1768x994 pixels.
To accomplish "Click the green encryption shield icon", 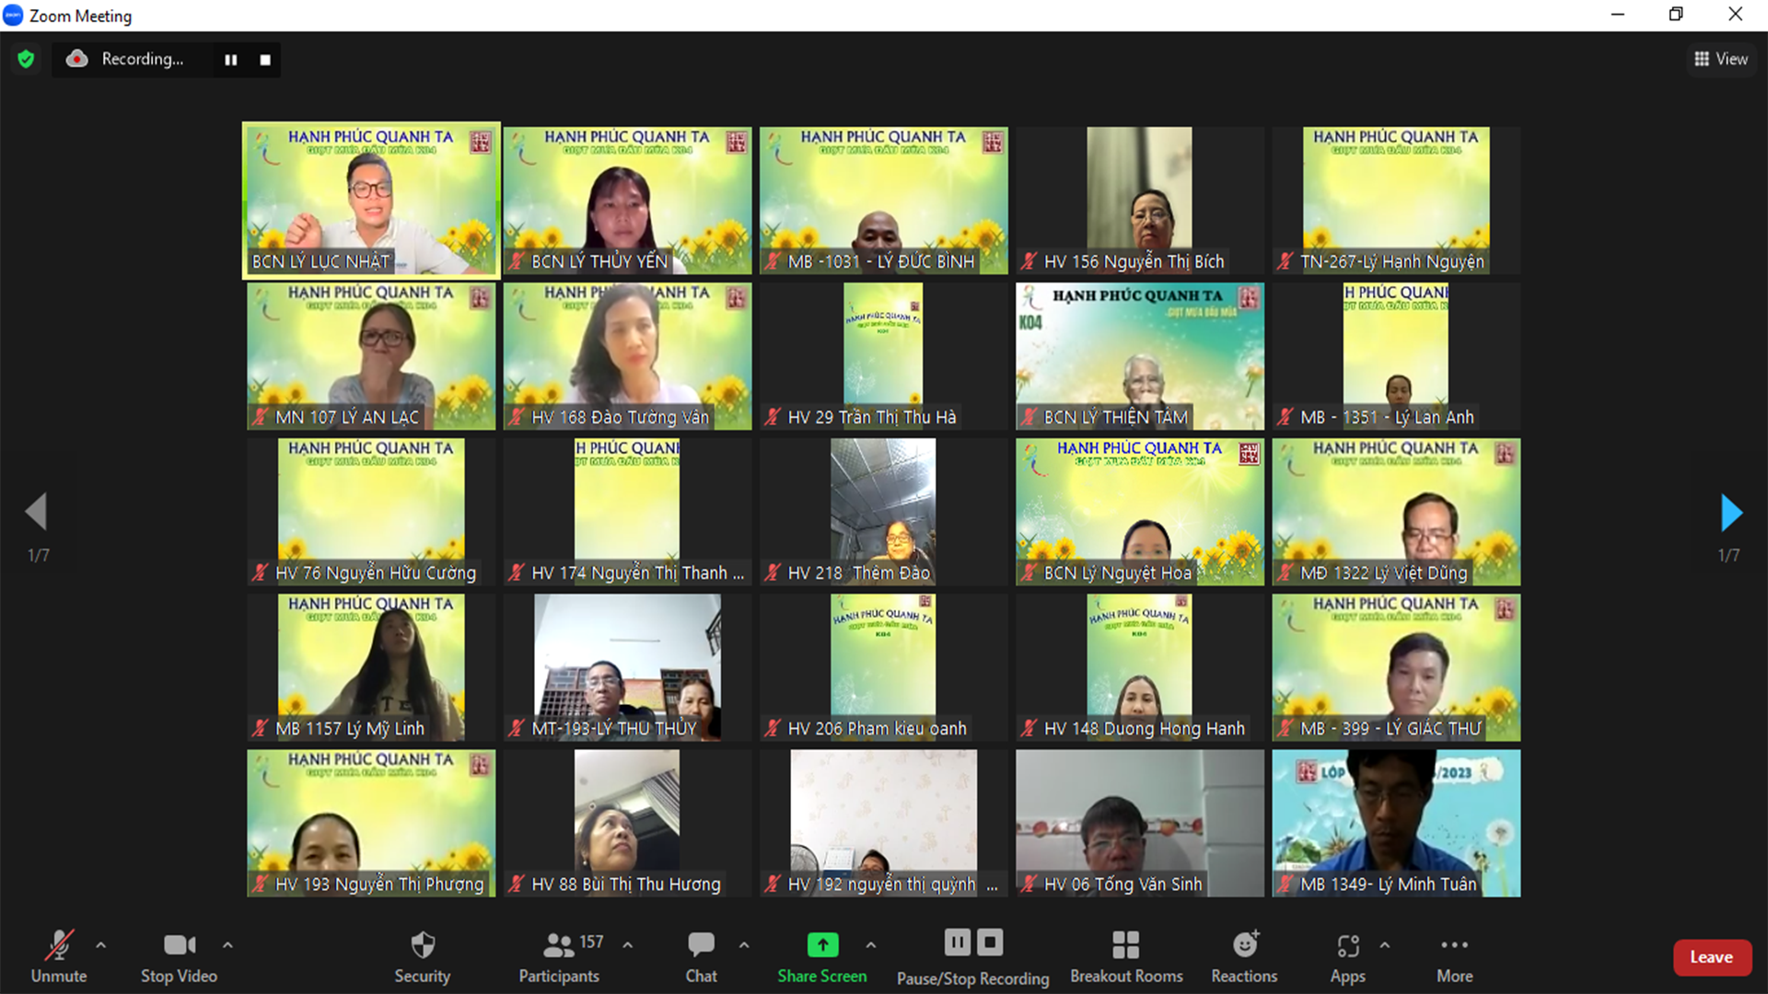I will [26, 60].
